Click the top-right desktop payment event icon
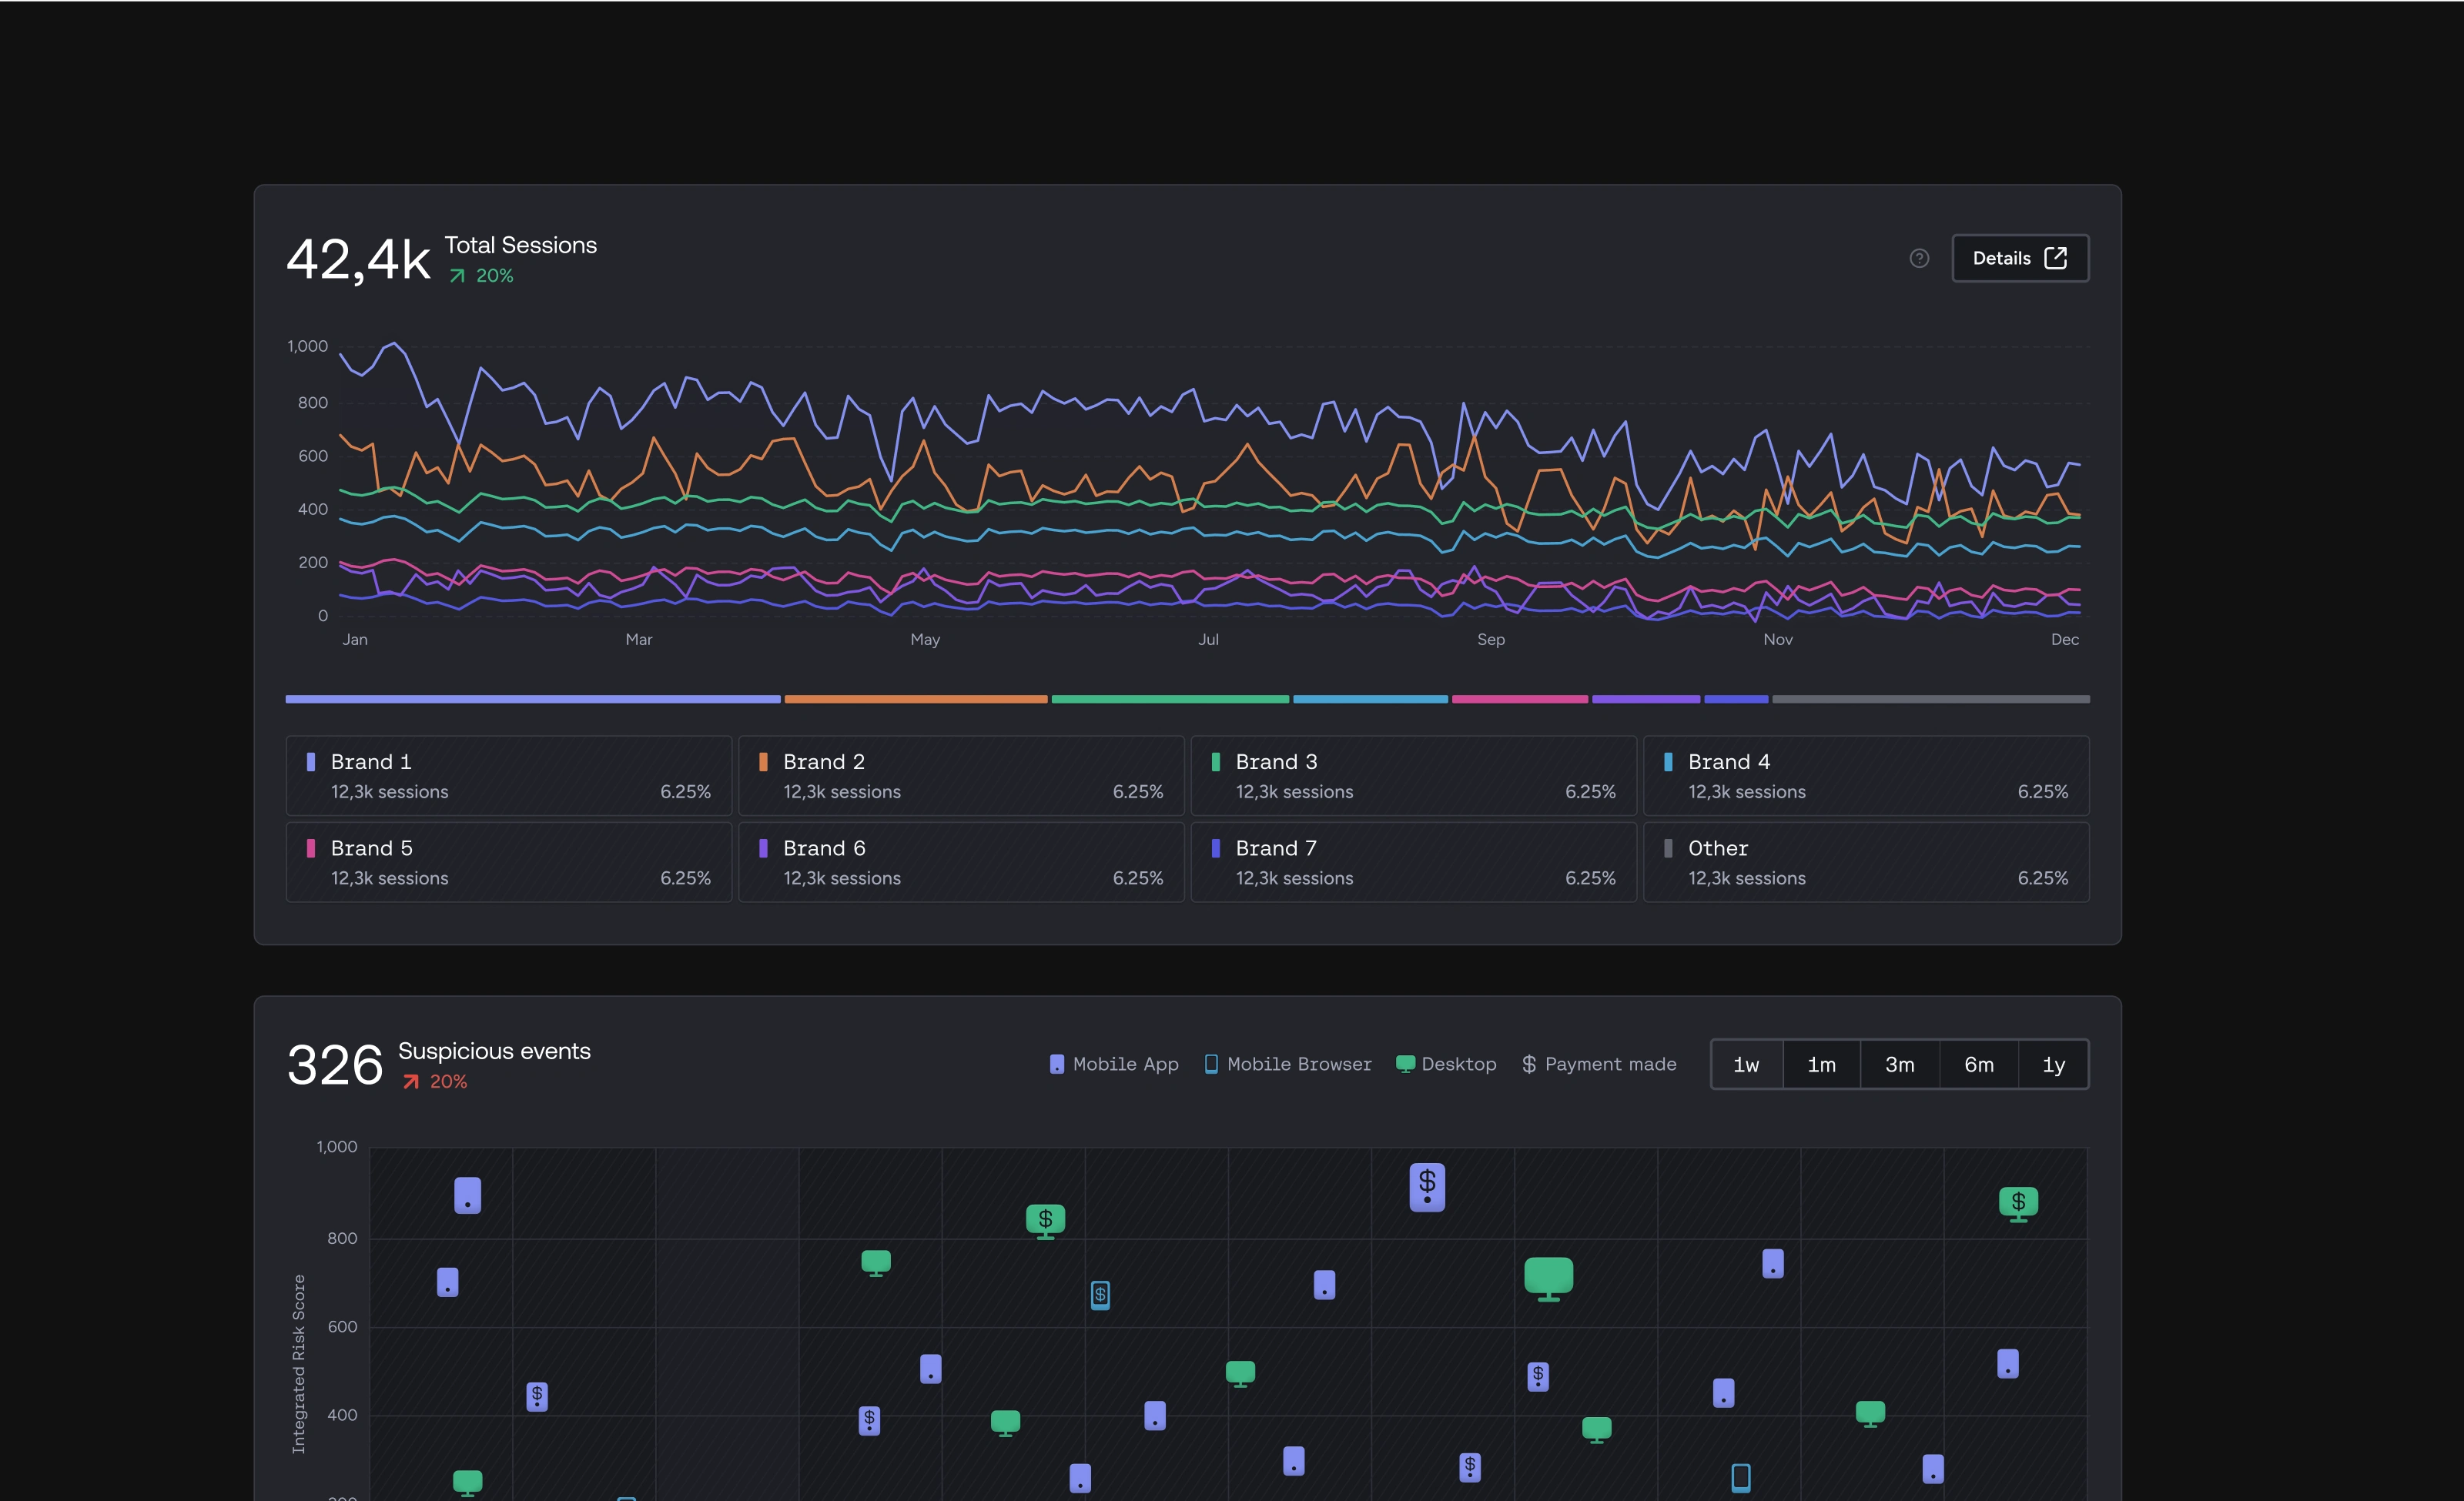2464x1501 pixels. (2018, 1203)
